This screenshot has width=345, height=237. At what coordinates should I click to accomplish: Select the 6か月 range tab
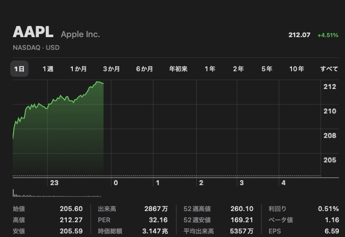pos(144,69)
